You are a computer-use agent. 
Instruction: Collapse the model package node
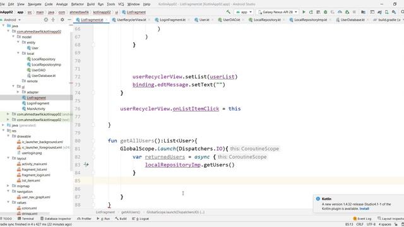tap(13, 37)
